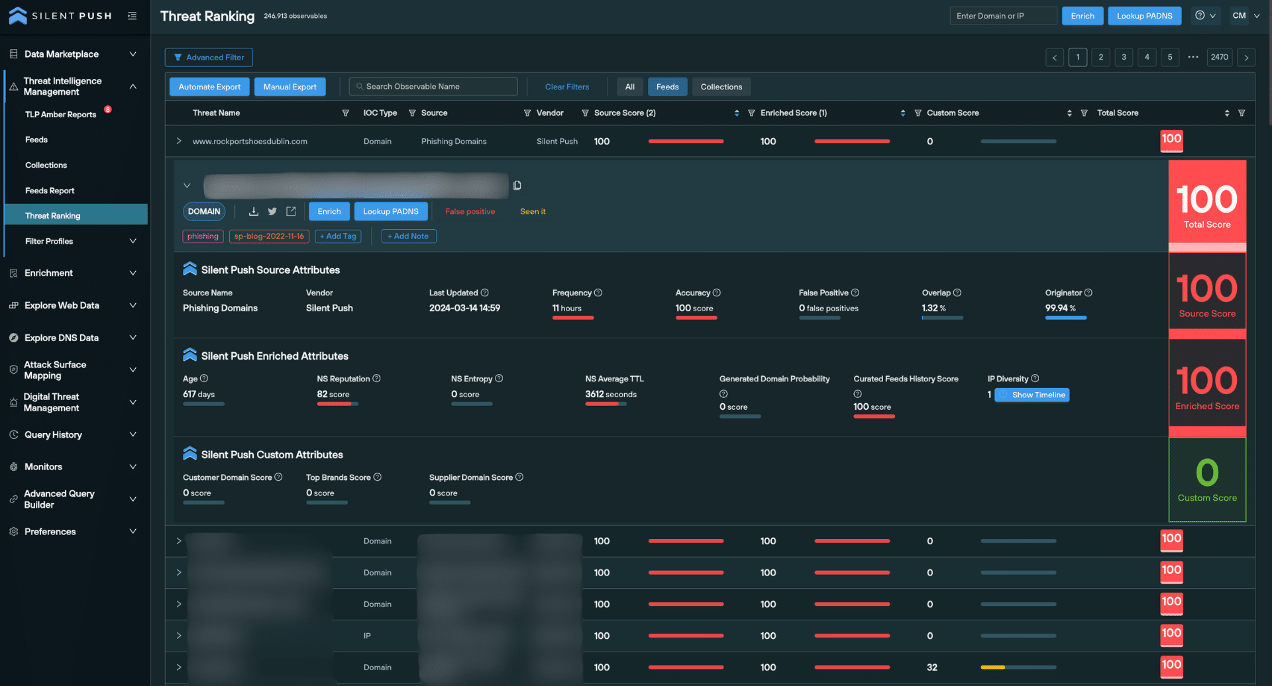Click Search Observable Name field
This screenshot has width=1272, height=686.
point(433,87)
